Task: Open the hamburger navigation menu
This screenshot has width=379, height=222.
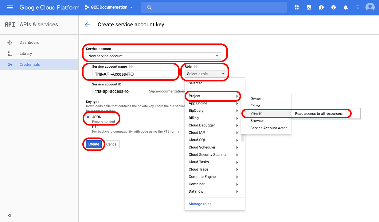Action: pos(10,7)
